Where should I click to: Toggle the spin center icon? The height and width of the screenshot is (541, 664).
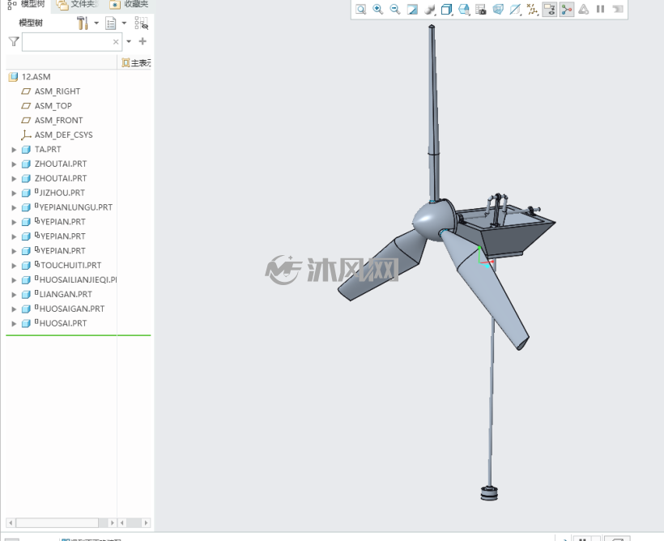pyautogui.click(x=567, y=10)
